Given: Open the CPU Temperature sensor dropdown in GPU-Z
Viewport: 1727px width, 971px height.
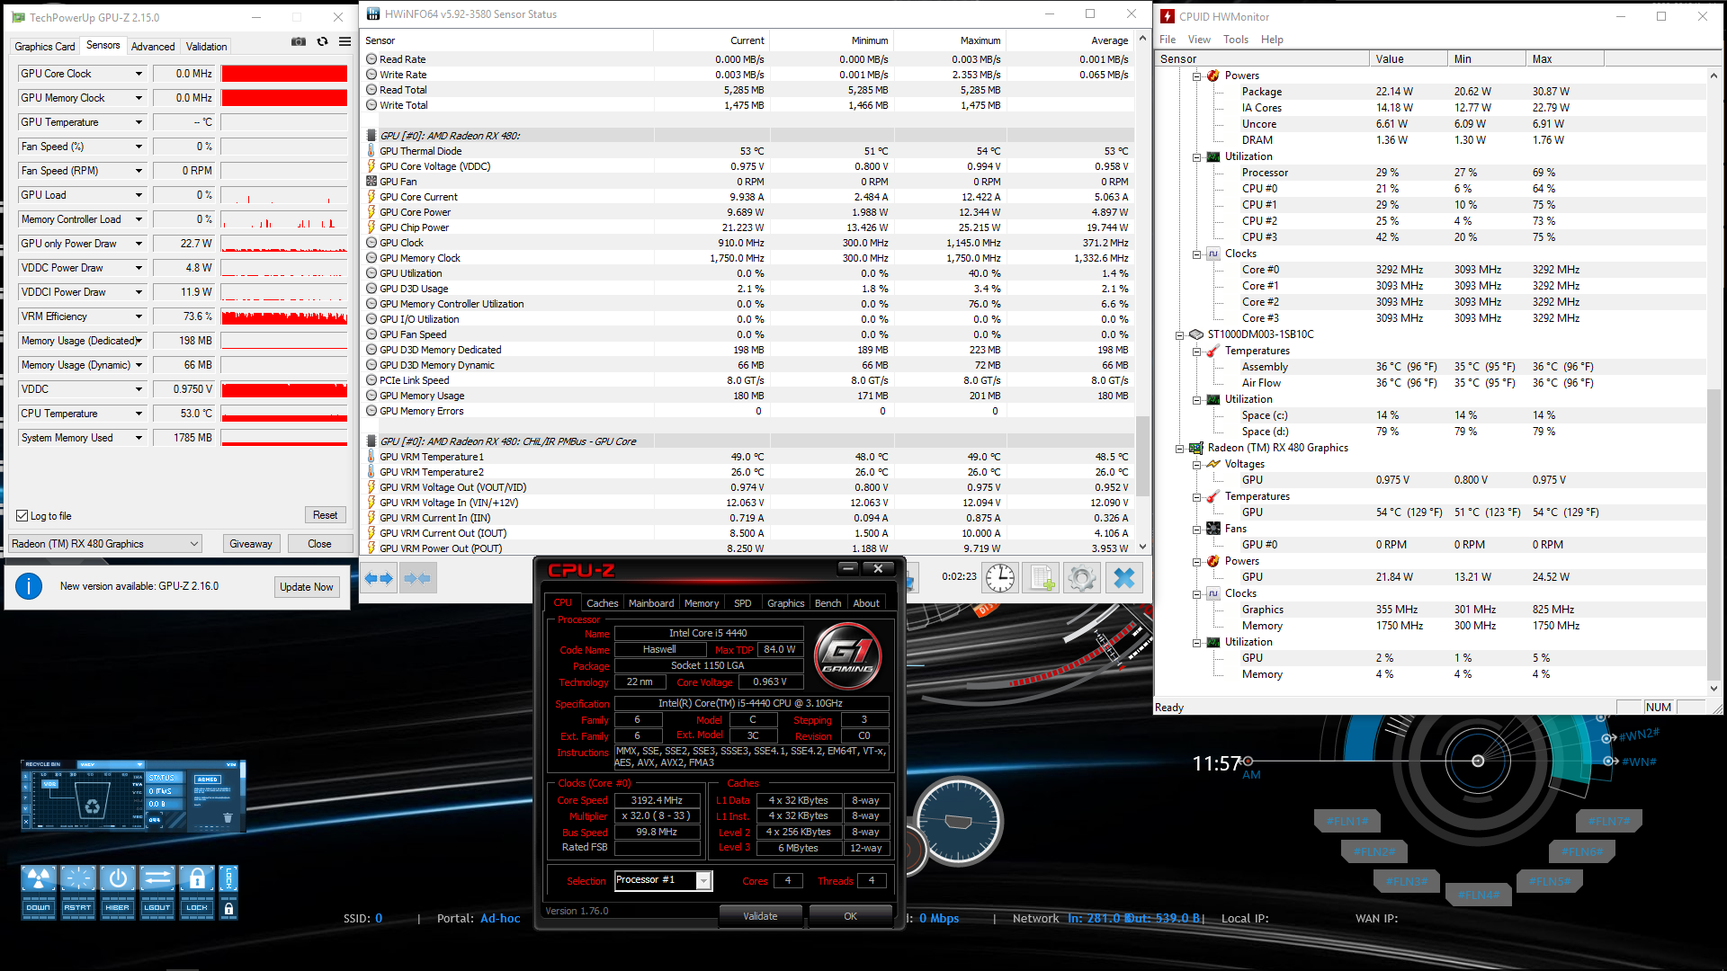Looking at the screenshot, I should [x=139, y=414].
